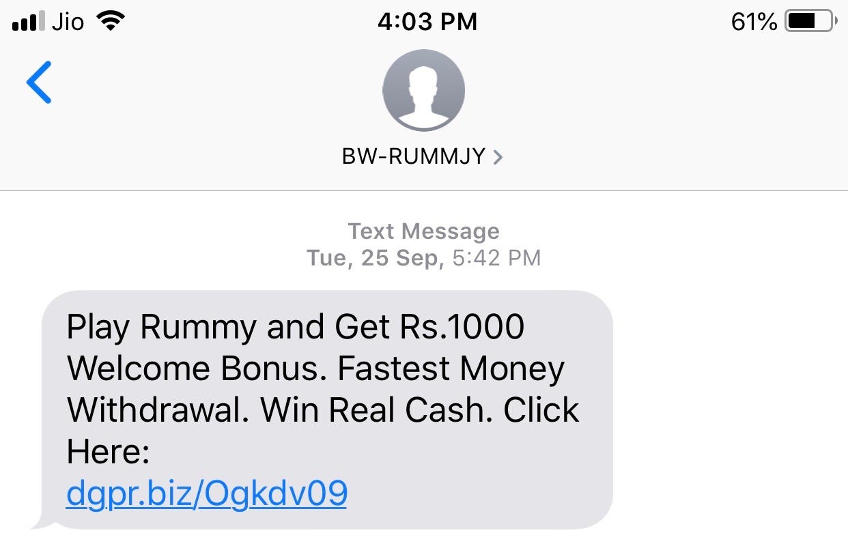This screenshot has height=535, width=848.
Task: Tap the blue back arrow
Action: coord(39,82)
